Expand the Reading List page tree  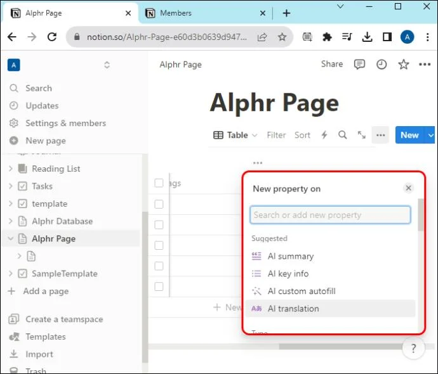click(11, 169)
